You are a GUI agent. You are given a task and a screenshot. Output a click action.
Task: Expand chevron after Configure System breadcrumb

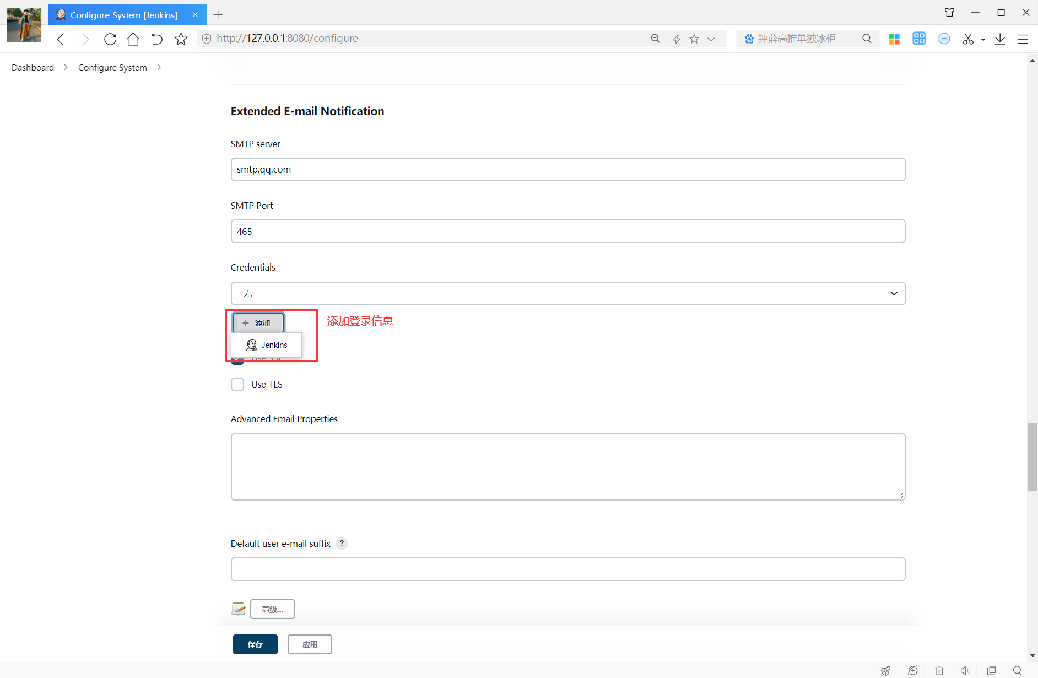(159, 67)
